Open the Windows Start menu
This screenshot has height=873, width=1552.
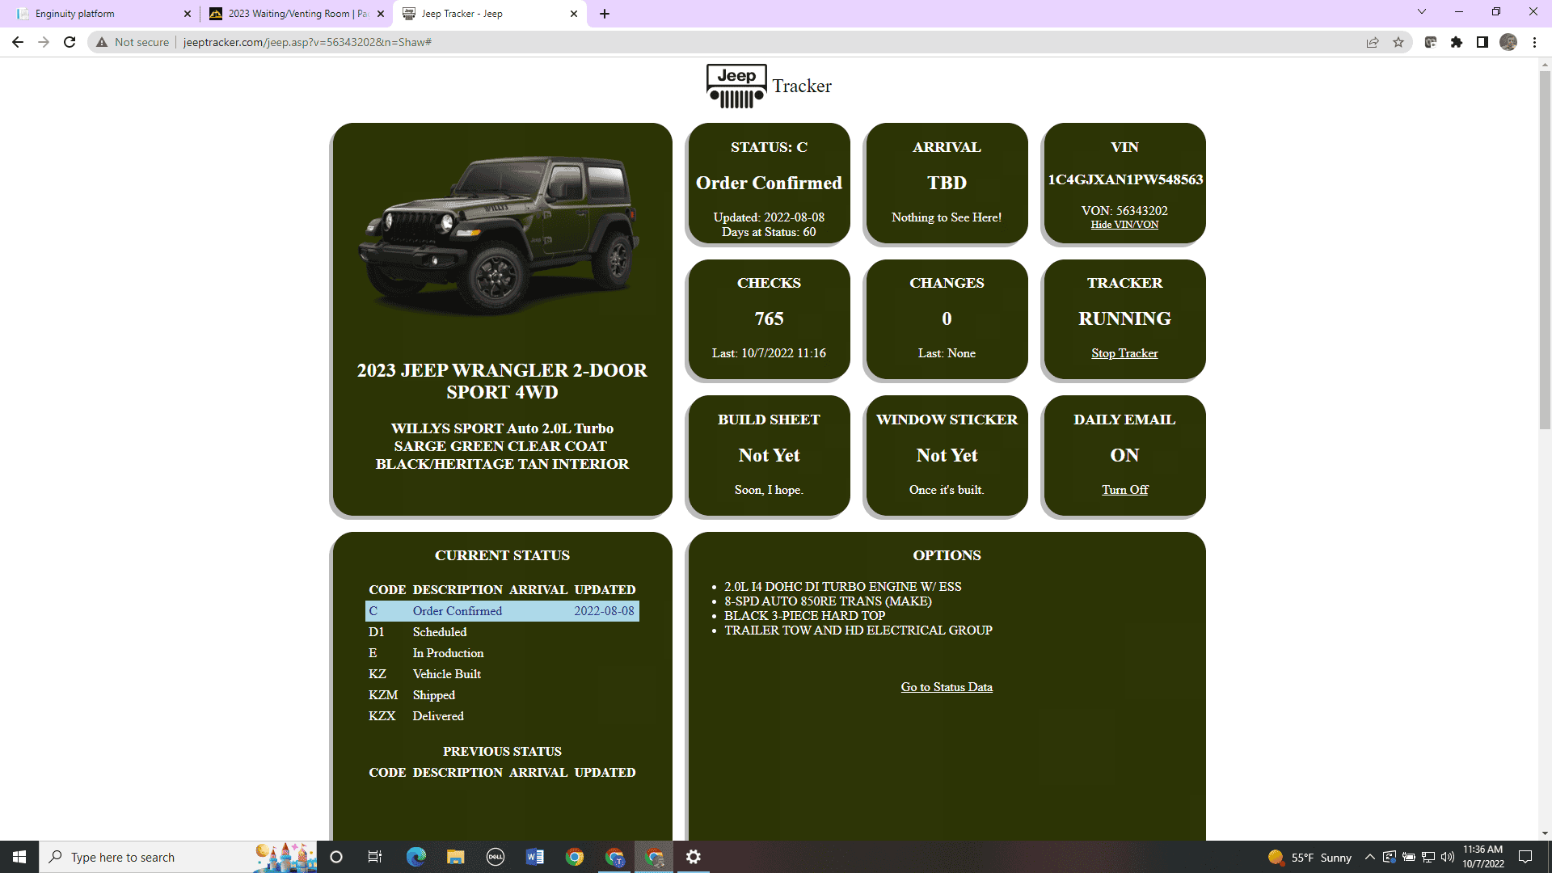[19, 857]
